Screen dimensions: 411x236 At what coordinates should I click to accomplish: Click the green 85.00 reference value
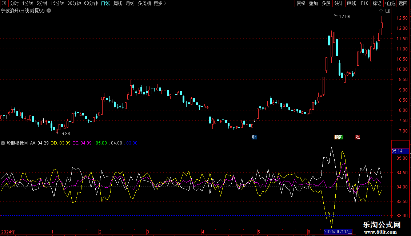click(101, 143)
